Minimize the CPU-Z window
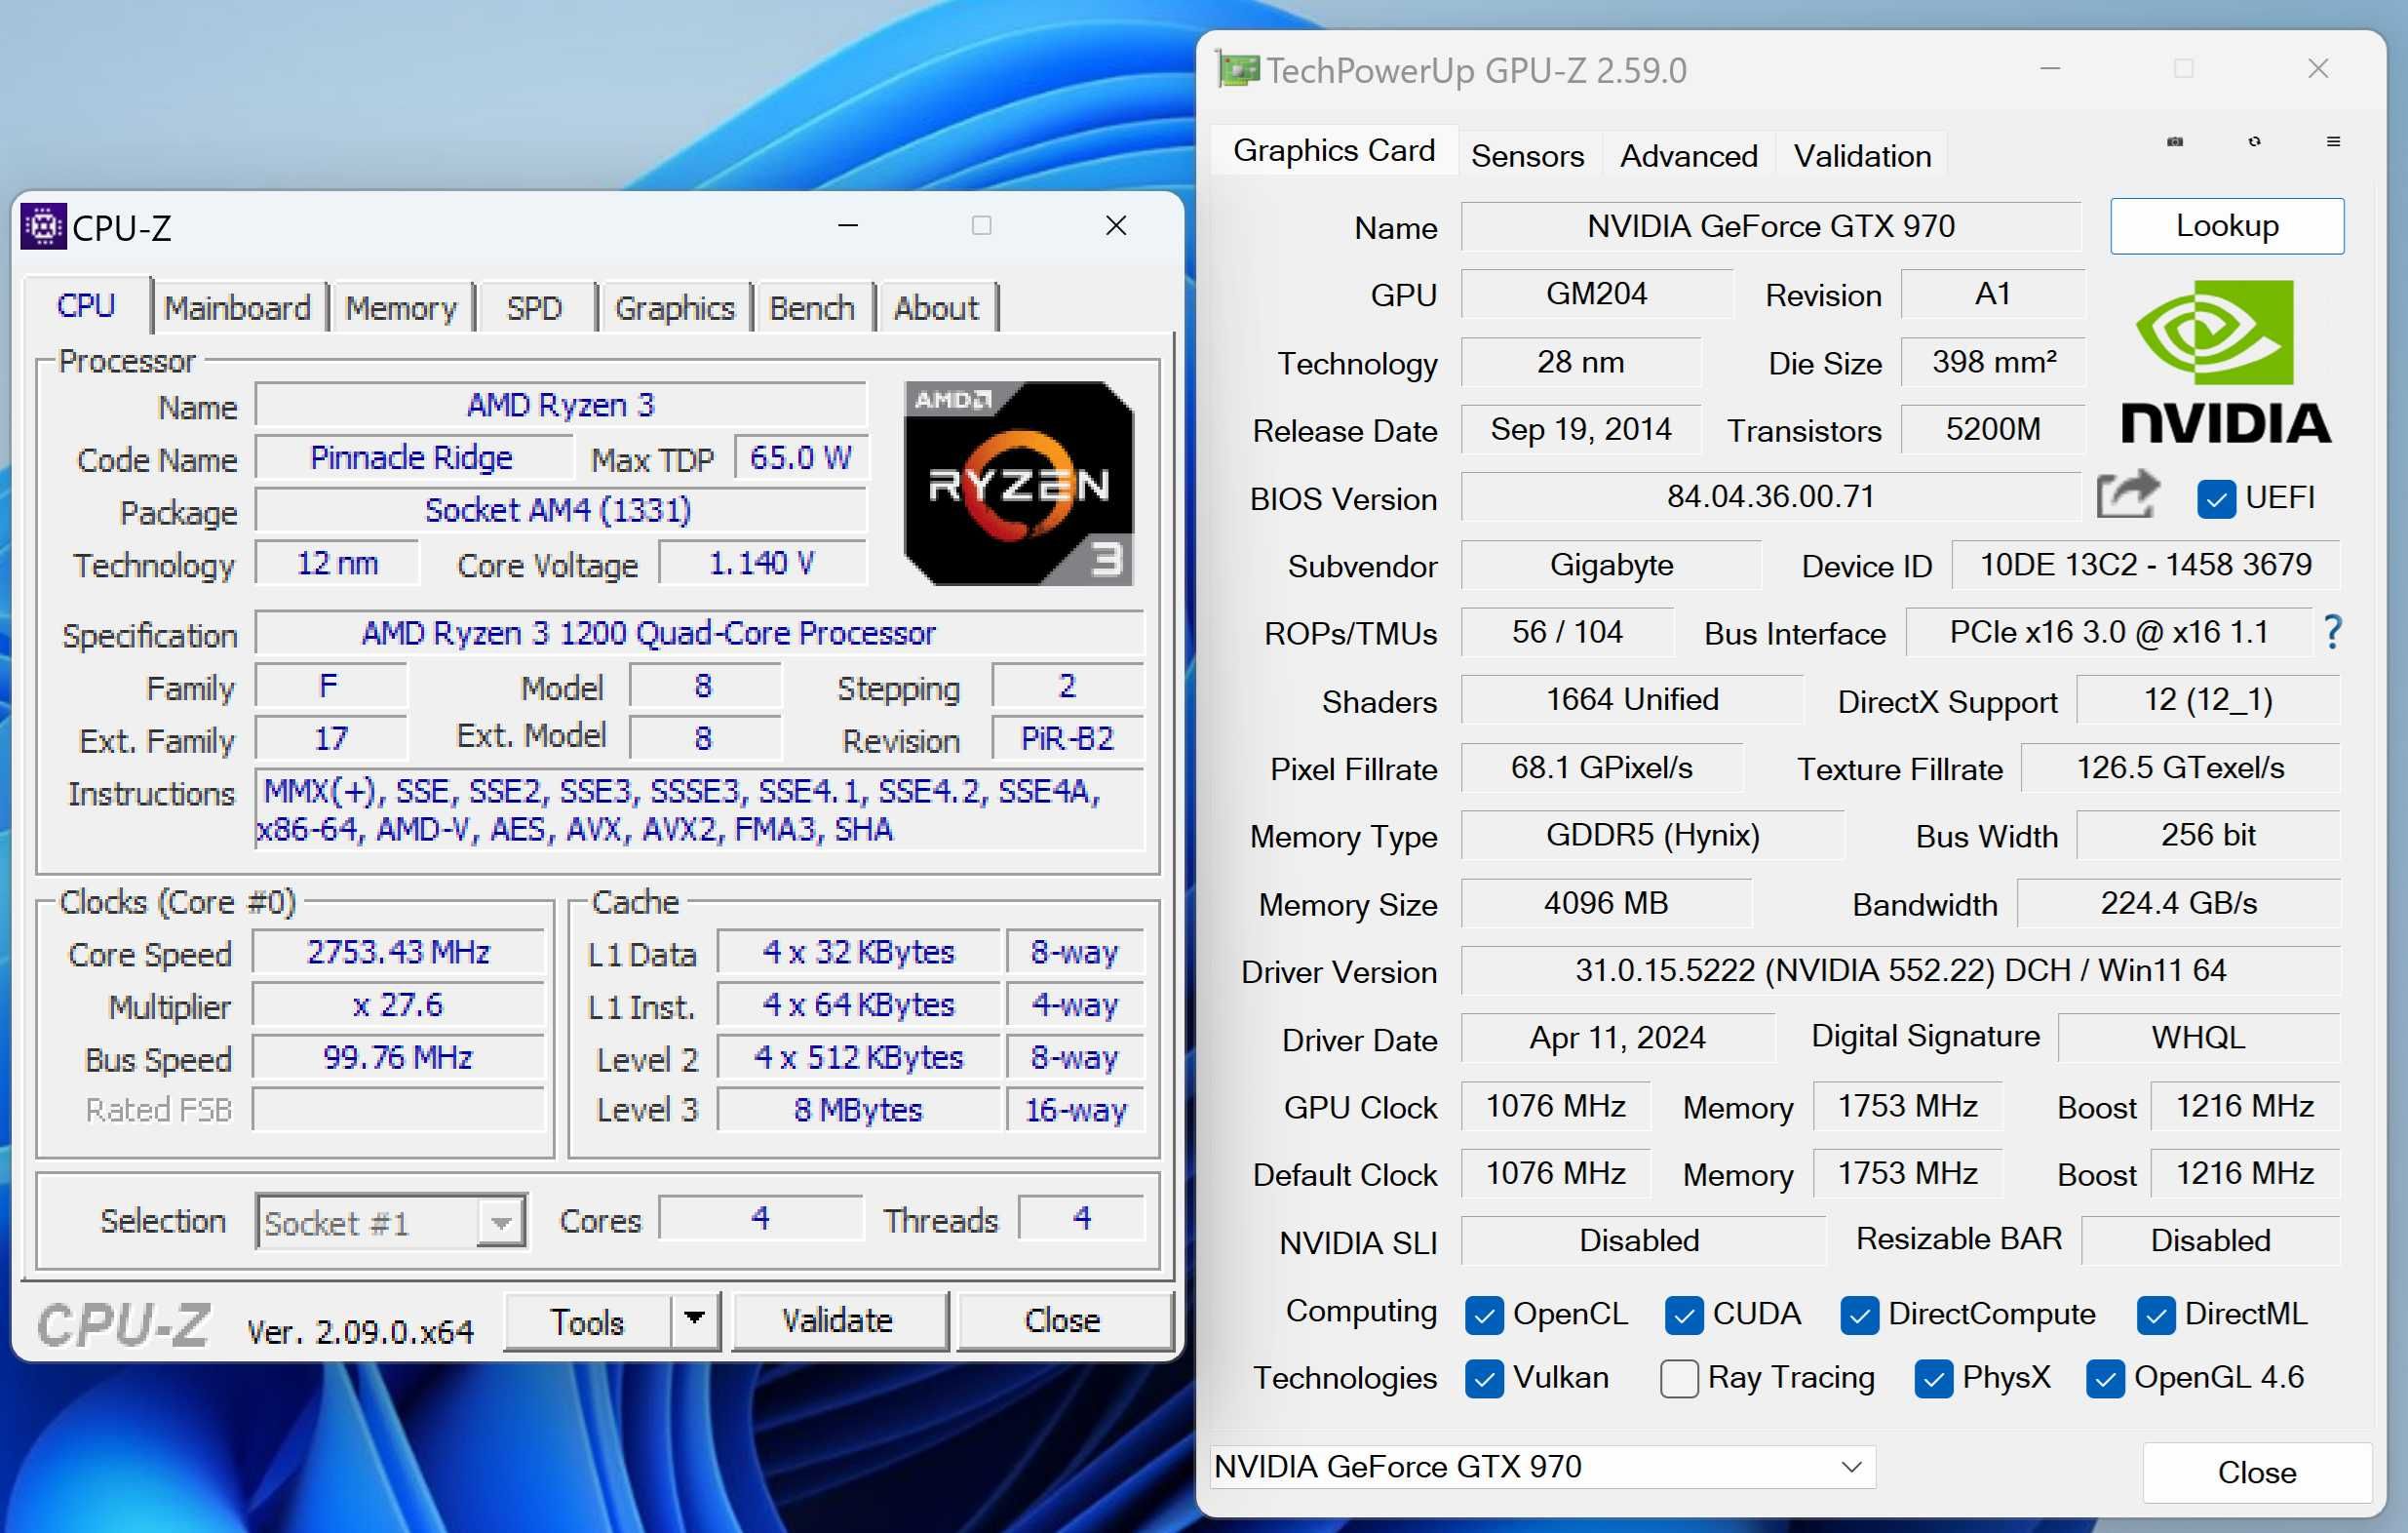Image resolution: width=2408 pixels, height=1533 pixels. point(848,226)
